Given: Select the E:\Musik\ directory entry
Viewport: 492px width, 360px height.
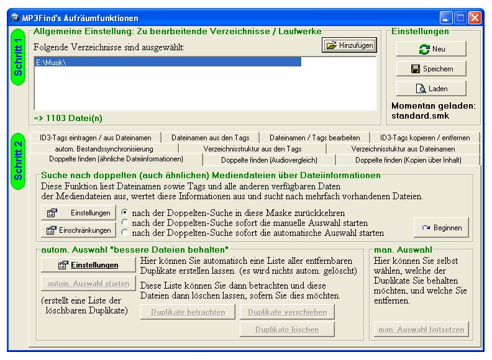Looking at the screenshot, I should point(168,62).
